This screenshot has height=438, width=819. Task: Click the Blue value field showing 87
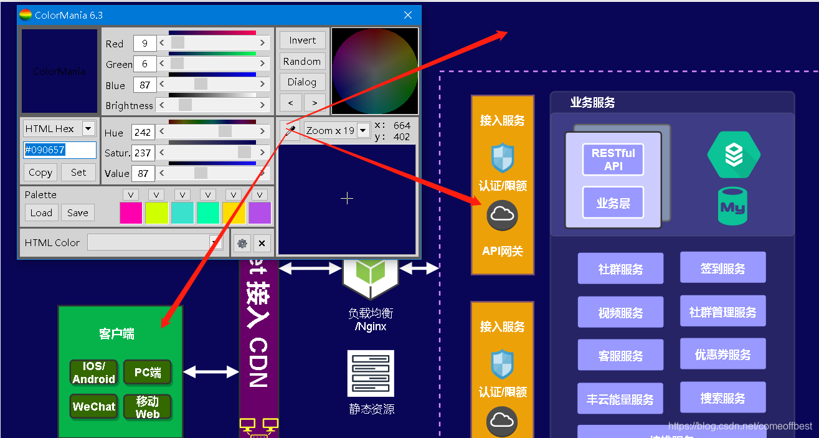pos(144,85)
